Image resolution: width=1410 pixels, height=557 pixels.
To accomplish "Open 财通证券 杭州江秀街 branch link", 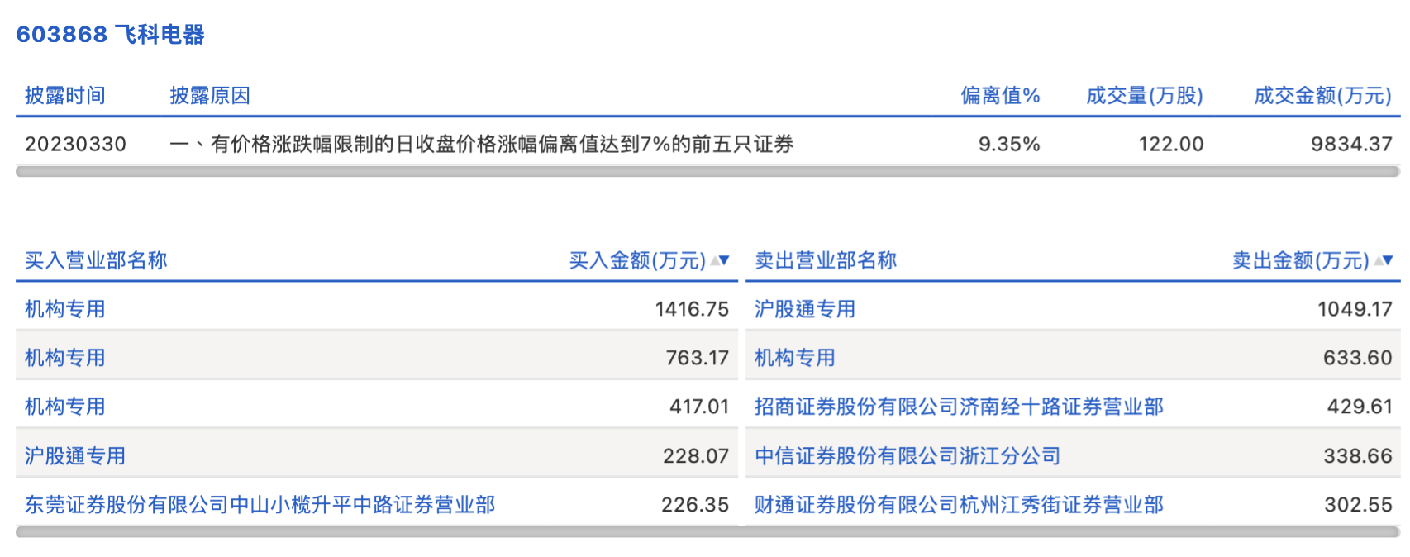I will point(959,504).
